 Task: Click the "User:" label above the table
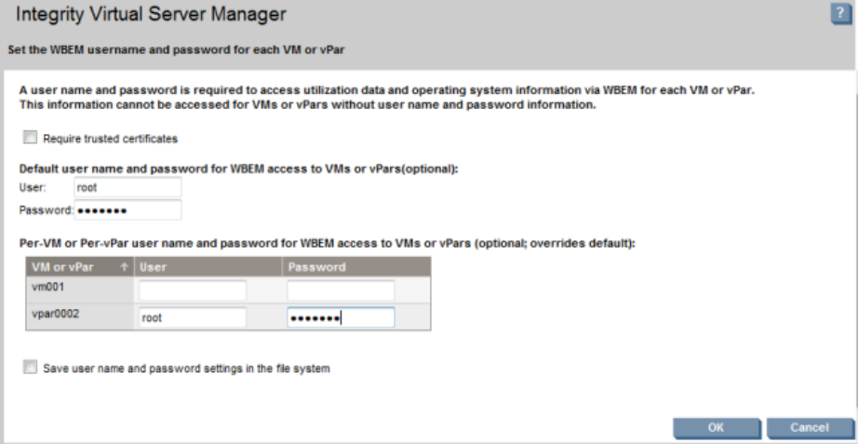(31, 187)
